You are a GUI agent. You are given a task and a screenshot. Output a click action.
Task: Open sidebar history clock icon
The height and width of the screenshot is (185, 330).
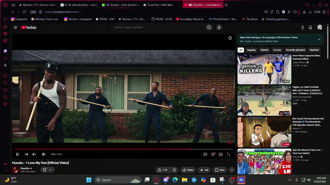pyautogui.click(x=5, y=90)
